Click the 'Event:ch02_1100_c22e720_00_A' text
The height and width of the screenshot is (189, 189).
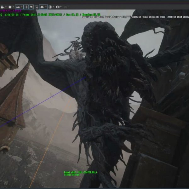coord(81,172)
